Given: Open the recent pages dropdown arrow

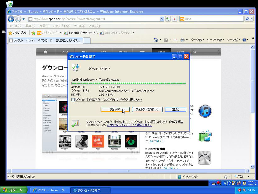Looking at the screenshot, I should coord(24,19).
